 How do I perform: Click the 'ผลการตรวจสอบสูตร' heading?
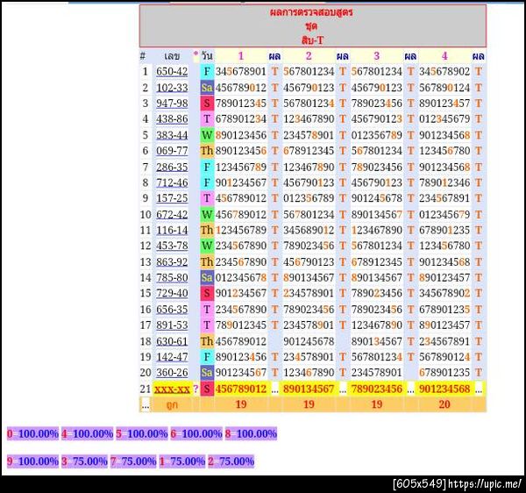click(x=311, y=12)
